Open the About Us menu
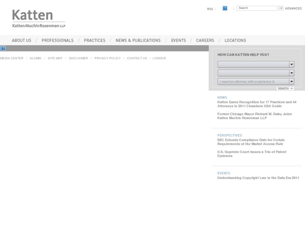Image resolution: width=305 pixels, height=228 pixels. [21, 40]
